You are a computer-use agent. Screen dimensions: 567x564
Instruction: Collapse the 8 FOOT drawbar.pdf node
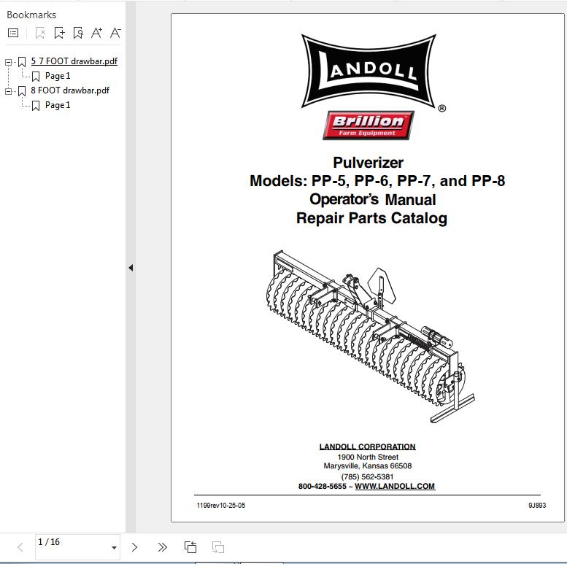click(8, 91)
